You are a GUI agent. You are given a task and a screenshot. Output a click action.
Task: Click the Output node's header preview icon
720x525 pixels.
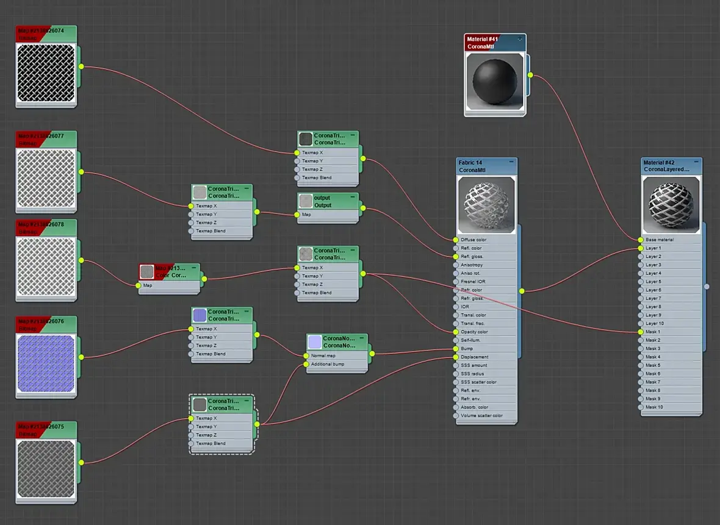point(306,201)
